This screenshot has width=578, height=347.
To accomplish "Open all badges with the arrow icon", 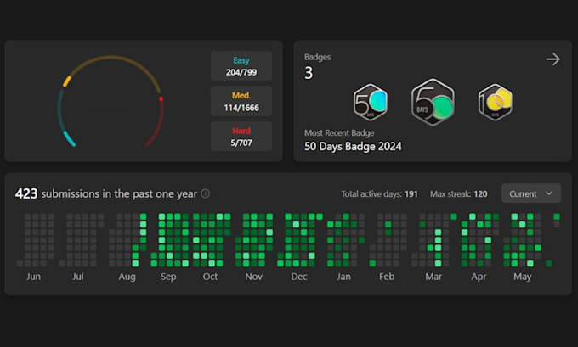I will pyautogui.click(x=553, y=59).
